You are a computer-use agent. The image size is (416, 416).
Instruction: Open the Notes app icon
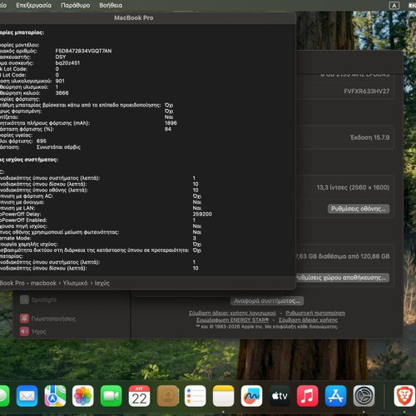point(223,396)
